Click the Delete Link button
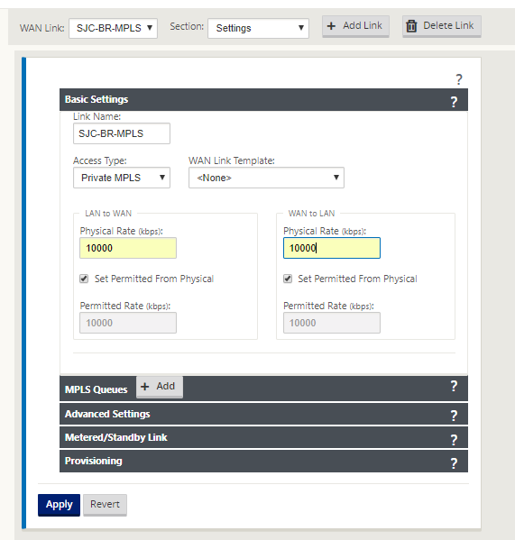The width and height of the screenshot is (515, 540). [442, 26]
